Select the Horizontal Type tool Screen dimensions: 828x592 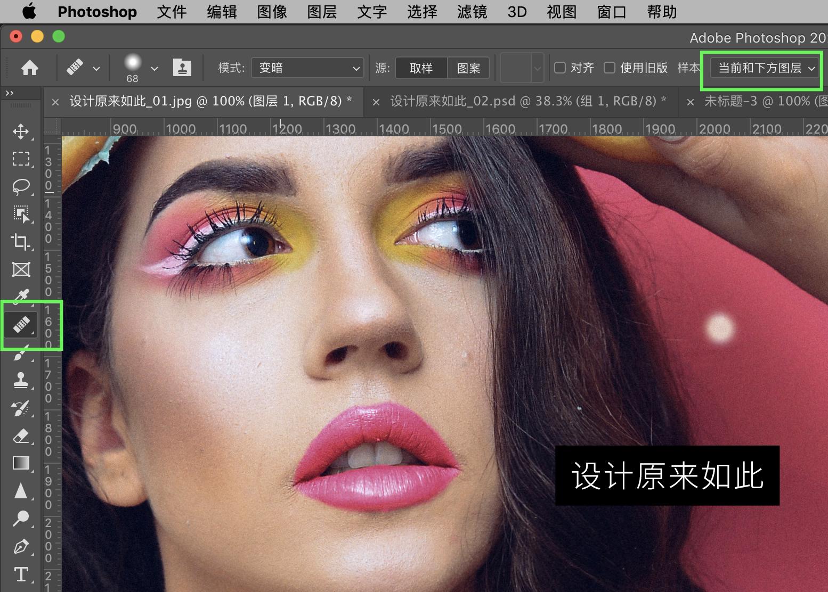tap(21, 574)
